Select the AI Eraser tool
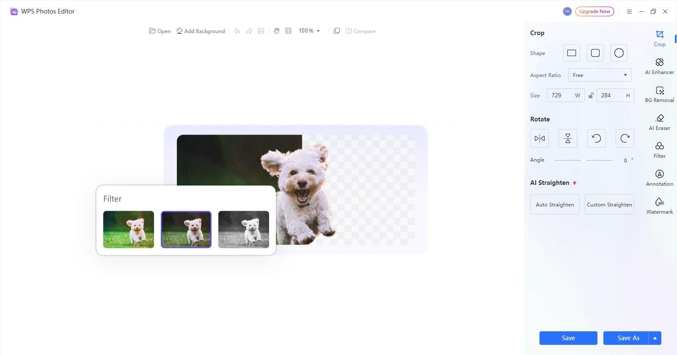 (659, 122)
